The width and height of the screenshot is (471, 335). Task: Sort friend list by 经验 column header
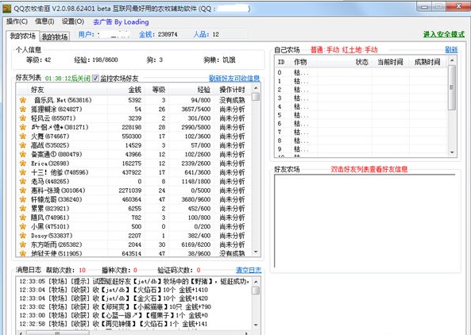(x=191, y=90)
